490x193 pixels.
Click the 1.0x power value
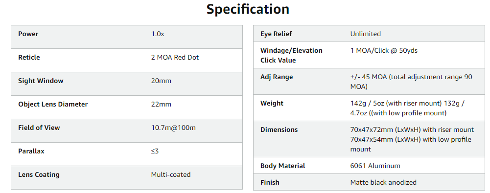tap(158, 34)
